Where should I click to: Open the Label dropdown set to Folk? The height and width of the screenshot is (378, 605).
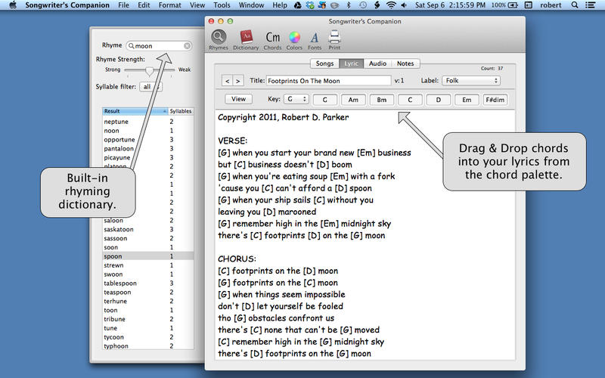tap(471, 80)
